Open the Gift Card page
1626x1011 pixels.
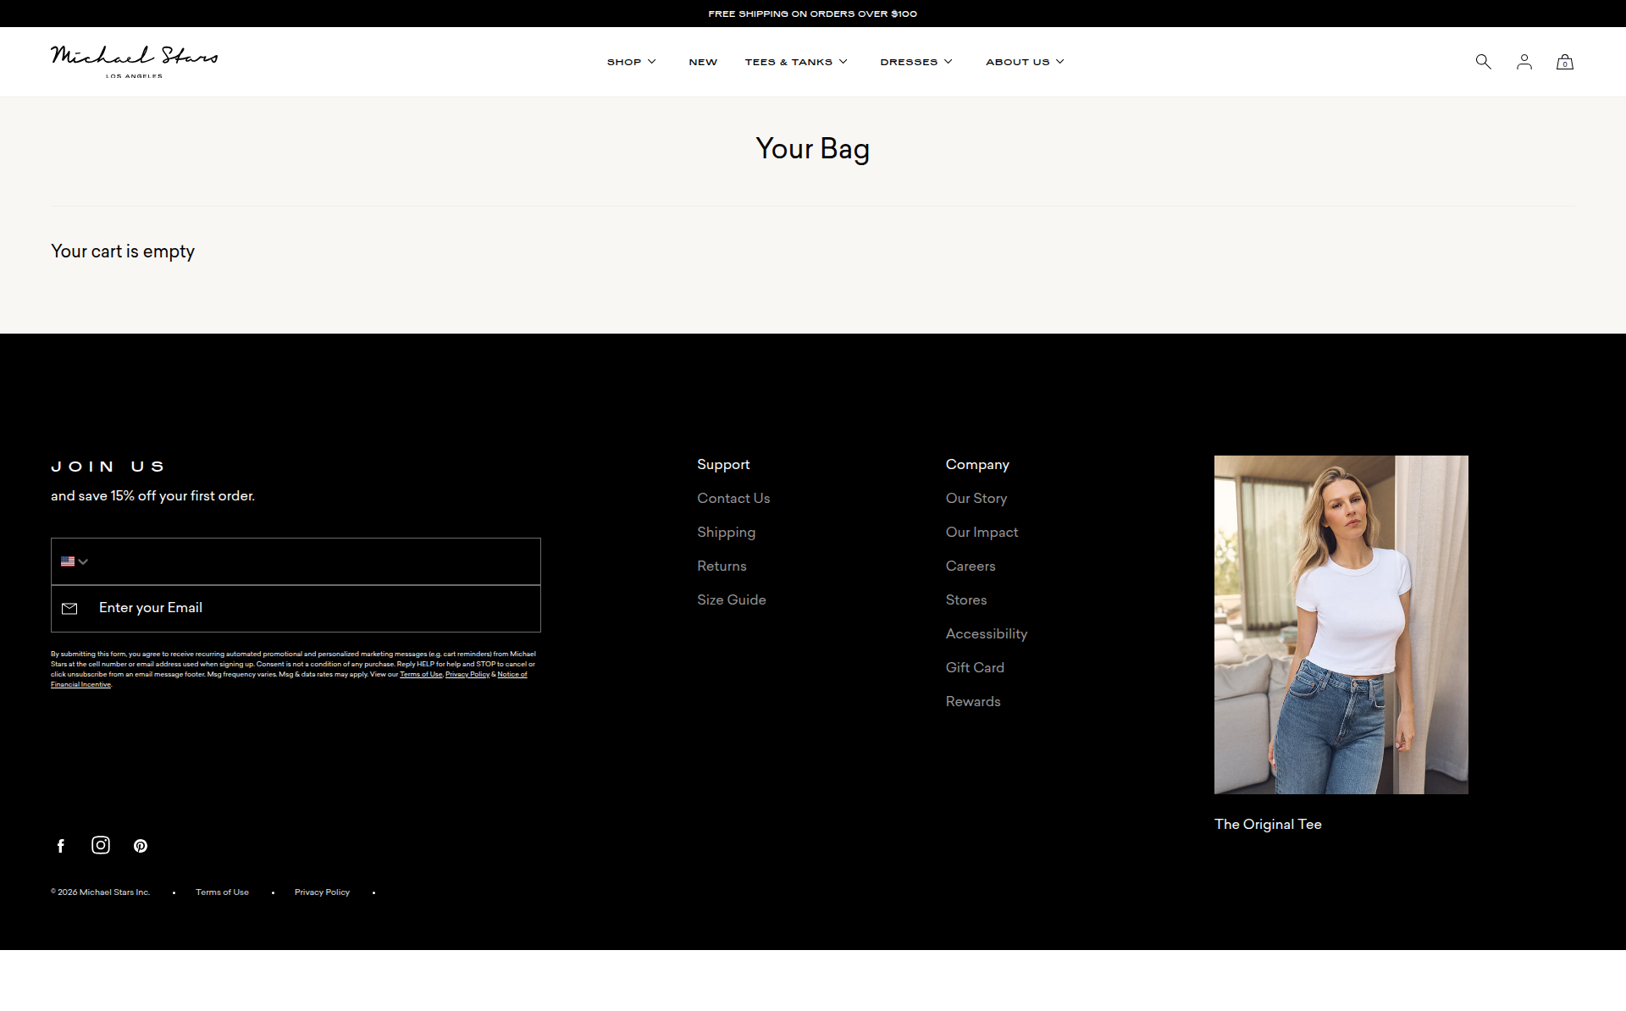click(x=974, y=667)
